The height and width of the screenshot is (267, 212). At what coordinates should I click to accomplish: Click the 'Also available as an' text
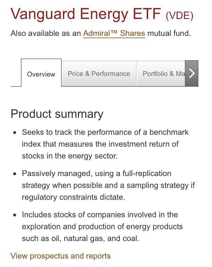point(46,33)
